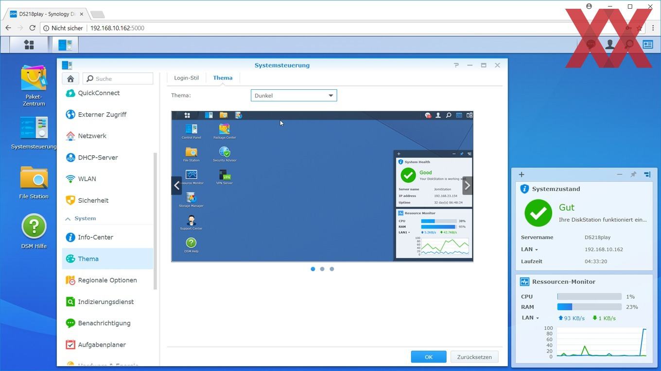Open DSM Hilfe desktop icon

[34, 231]
